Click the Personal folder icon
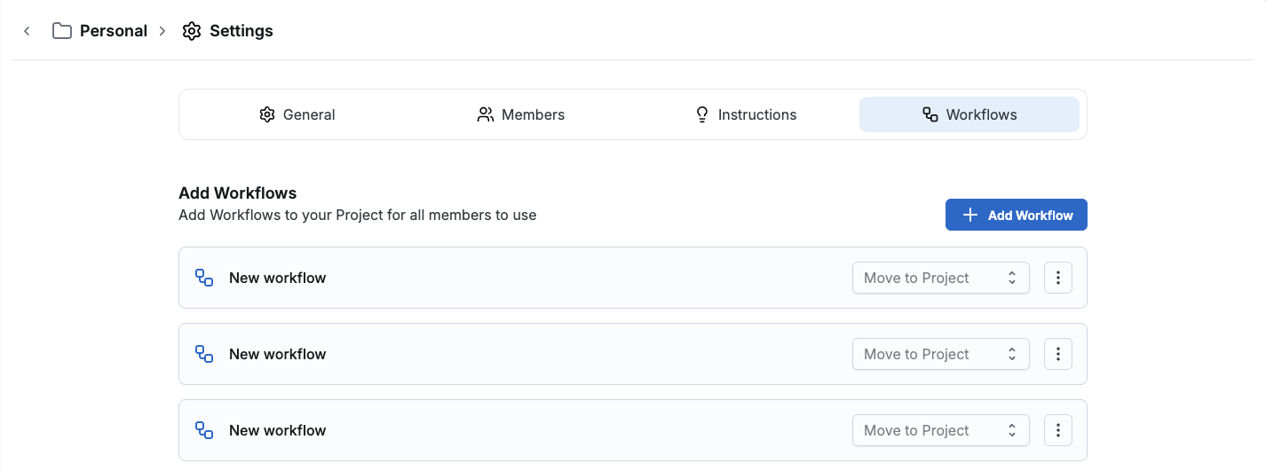Image resolution: width=1266 pixels, height=471 pixels. pyautogui.click(x=61, y=31)
